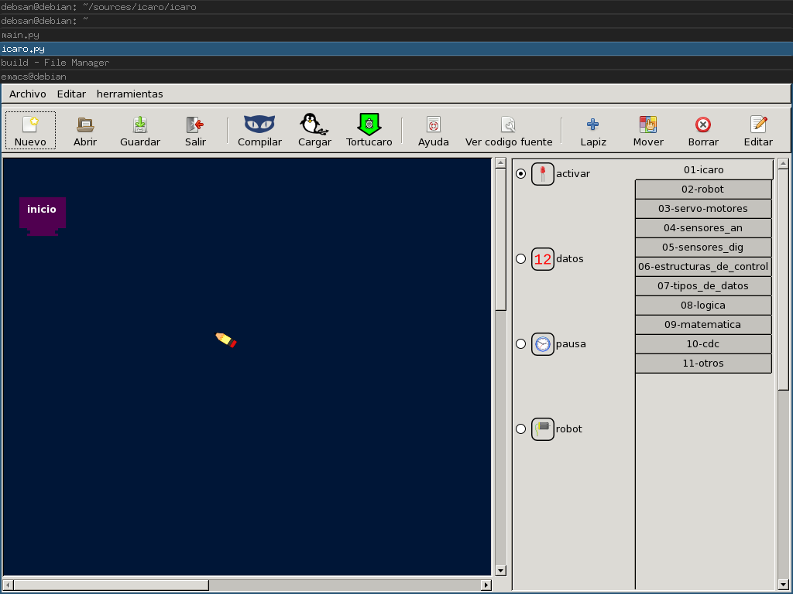Open the herramientas menu
793x594 pixels.
[x=129, y=94]
